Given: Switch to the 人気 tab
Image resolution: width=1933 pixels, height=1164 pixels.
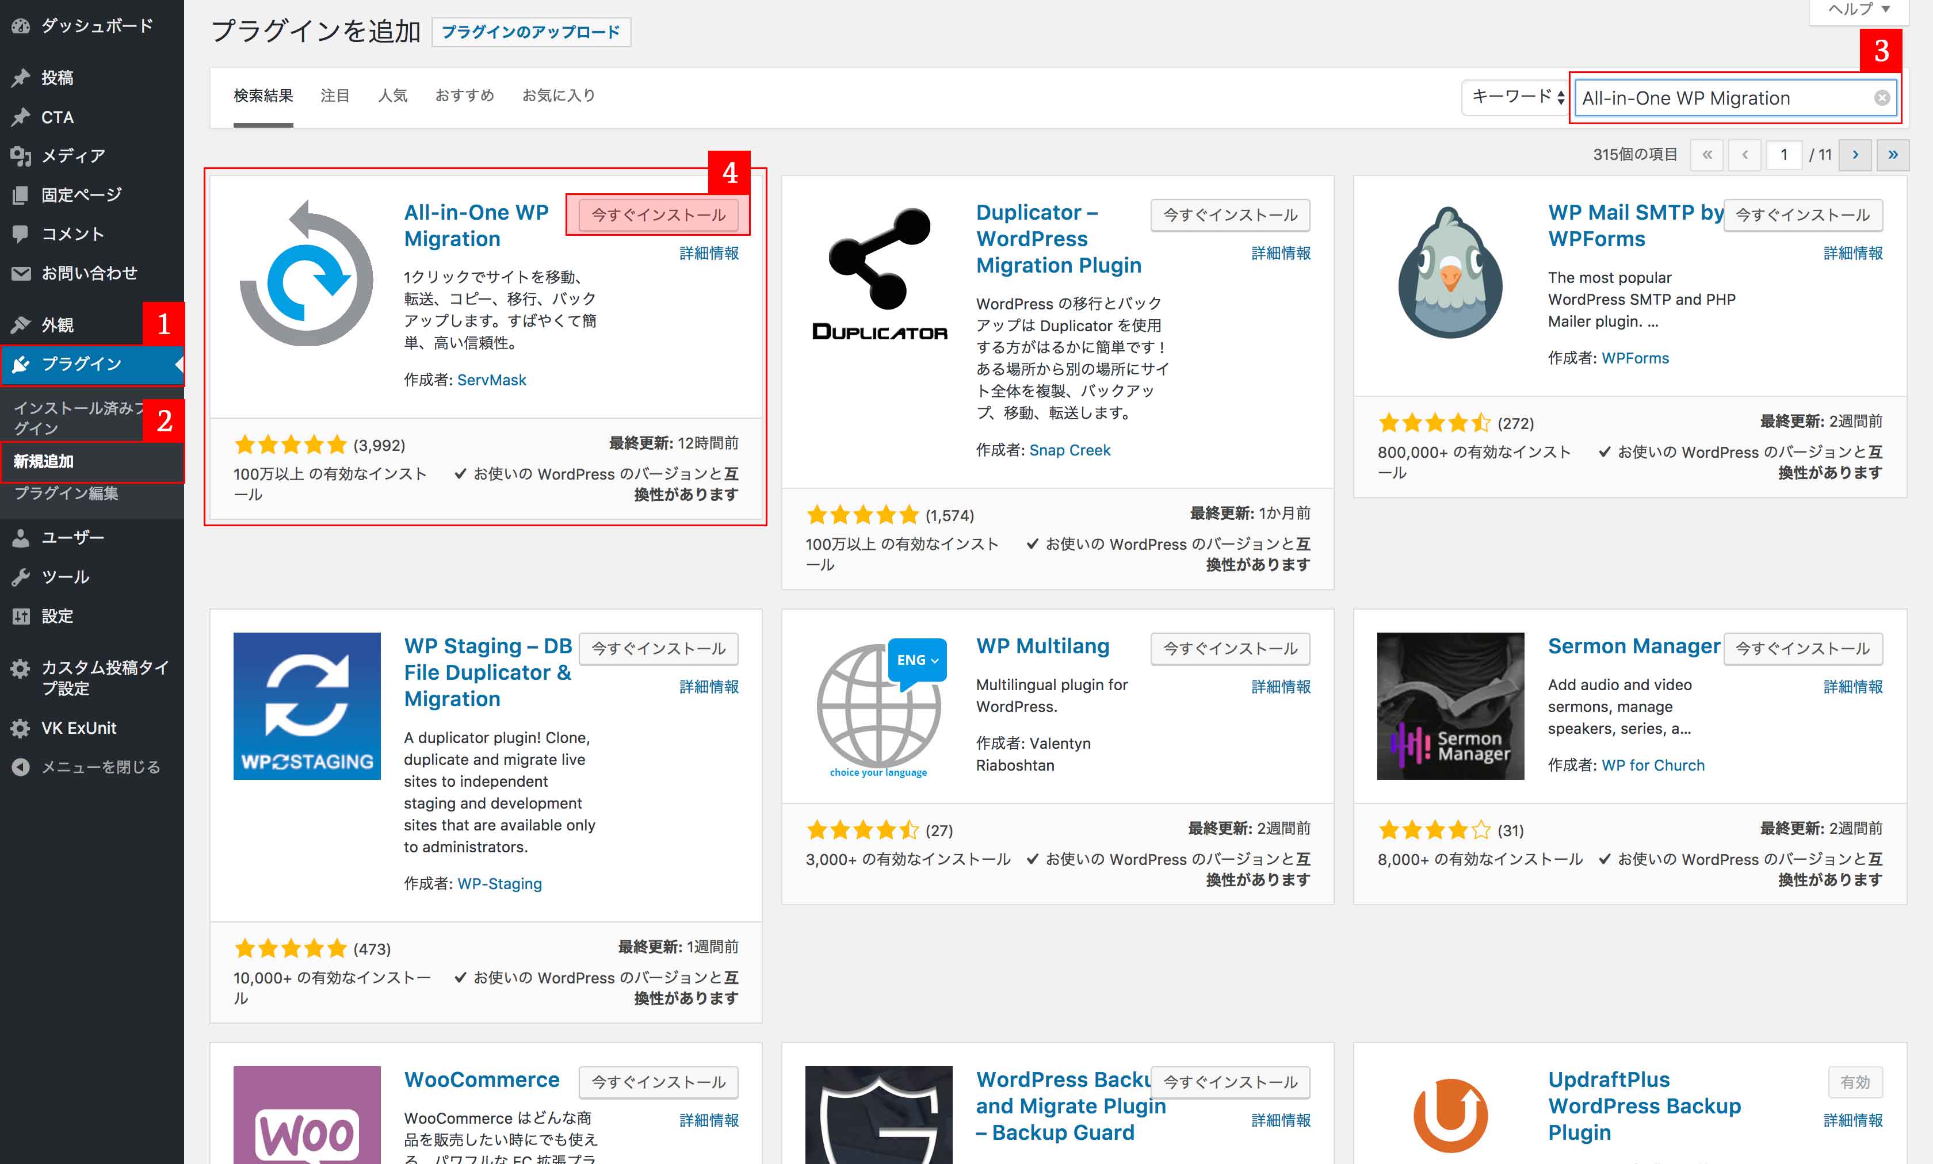Looking at the screenshot, I should [x=392, y=95].
